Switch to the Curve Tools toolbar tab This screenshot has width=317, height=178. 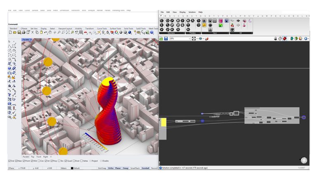click(101, 29)
